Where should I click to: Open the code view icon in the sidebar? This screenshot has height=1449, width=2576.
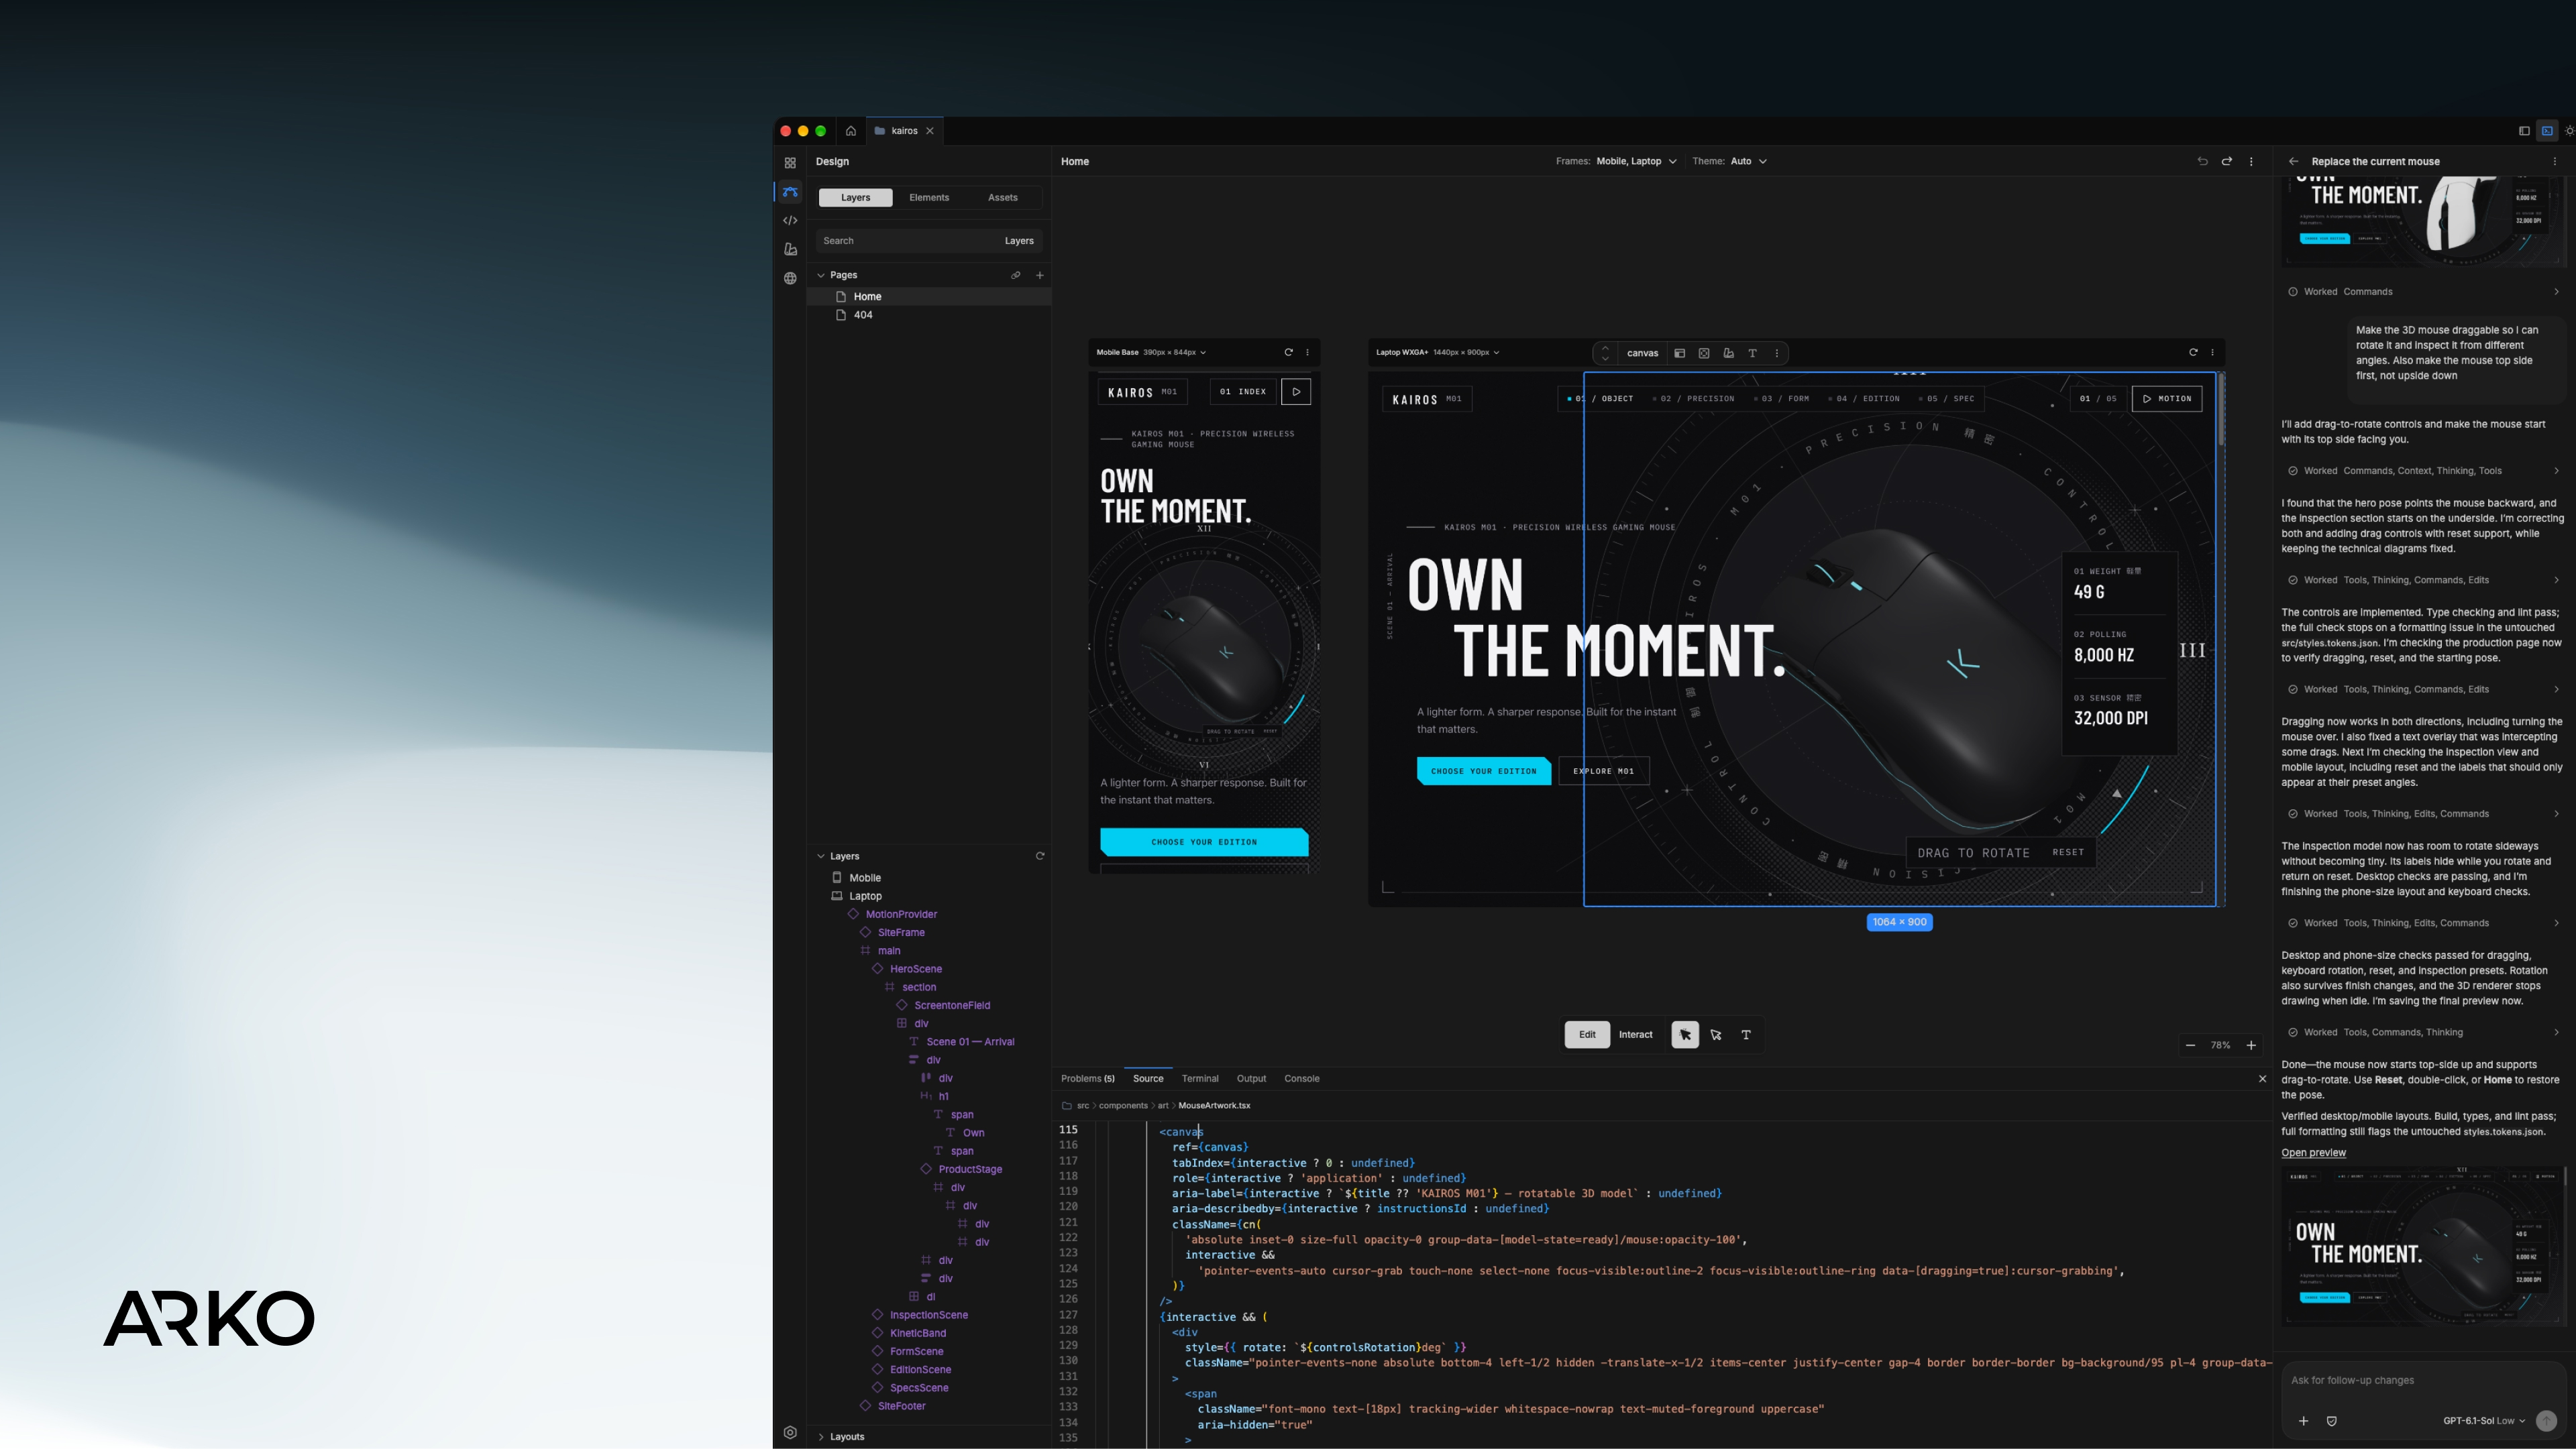[x=790, y=221]
